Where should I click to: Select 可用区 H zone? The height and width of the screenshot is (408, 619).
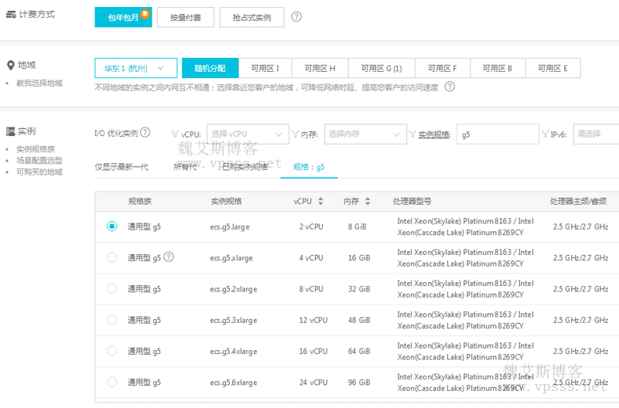[x=320, y=68]
